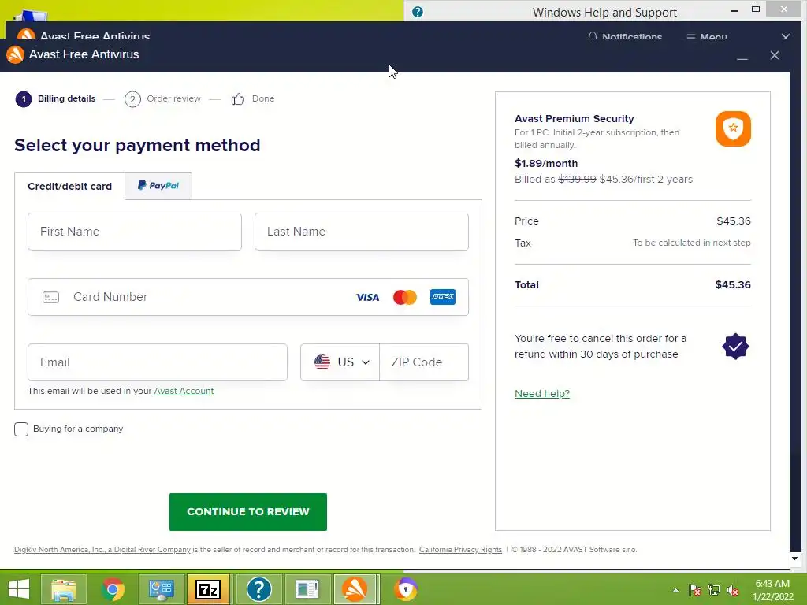Open Help and Support taskbar icon
The image size is (807, 605).
(258, 589)
